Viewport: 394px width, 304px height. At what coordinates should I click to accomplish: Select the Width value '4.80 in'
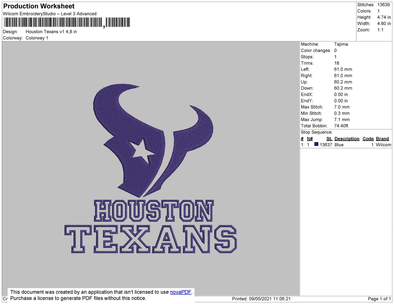[384, 23]
